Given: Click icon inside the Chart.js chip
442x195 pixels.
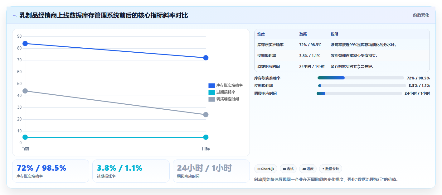Looking at the screenshot, I should tap(259, 169).
